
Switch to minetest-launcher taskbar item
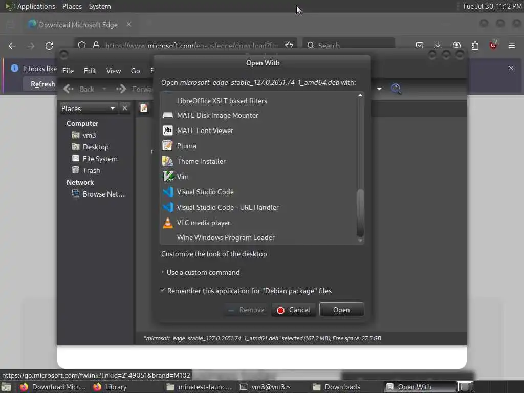pos(200,387)
